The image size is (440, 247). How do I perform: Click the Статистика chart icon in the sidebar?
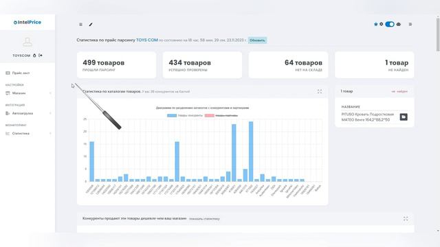click(x=8, y=133)
